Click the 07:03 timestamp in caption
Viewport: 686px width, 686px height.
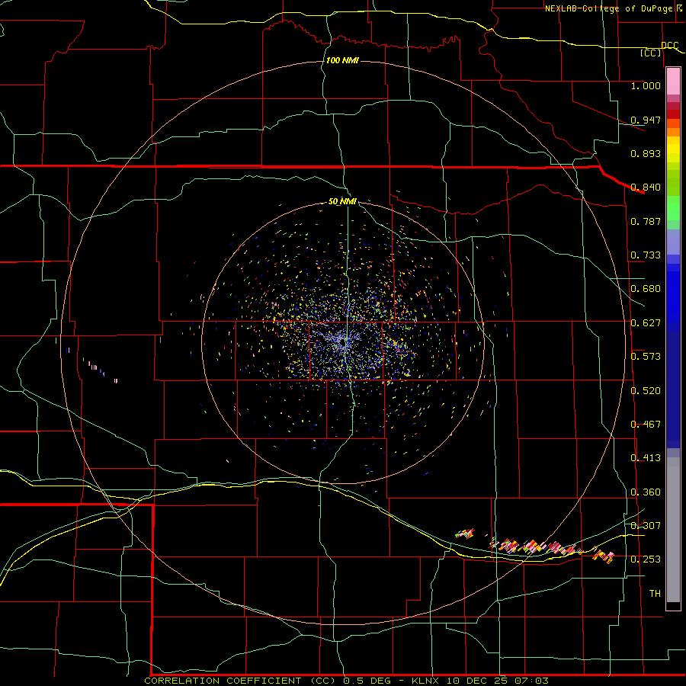click(531, 681)
